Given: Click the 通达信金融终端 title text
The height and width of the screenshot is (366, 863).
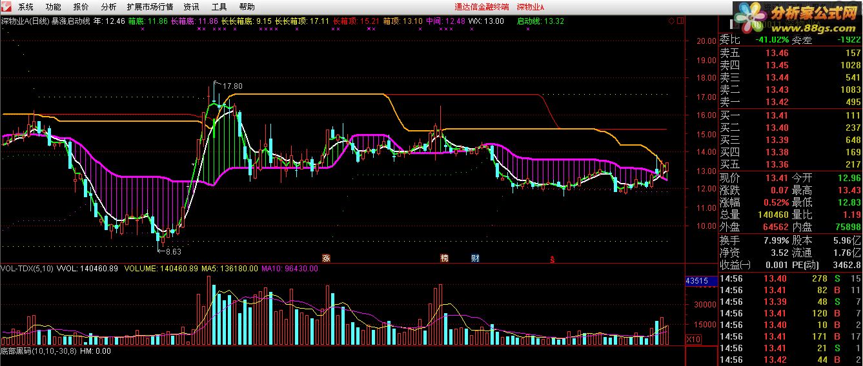Looking at the screenshot, I should pyautogui.click(x=482, y=7).
